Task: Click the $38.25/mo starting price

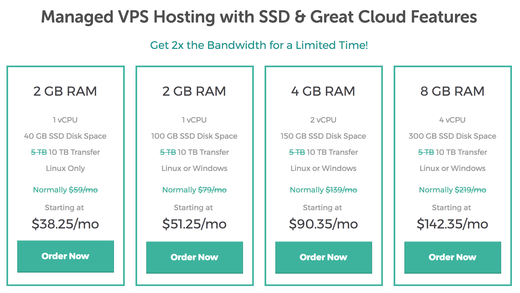Action: tap(65, 224)
